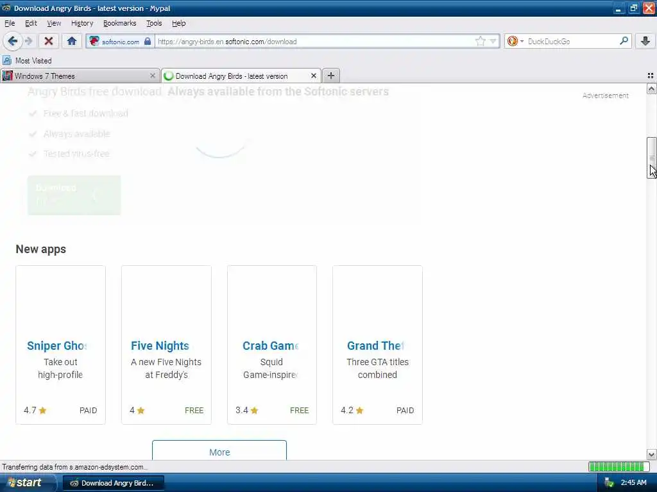The width and height of the screenshot is (657, 492).
Task: Go back with the browser back arrow
Action: pyautogui.click(x=13, y=41)
